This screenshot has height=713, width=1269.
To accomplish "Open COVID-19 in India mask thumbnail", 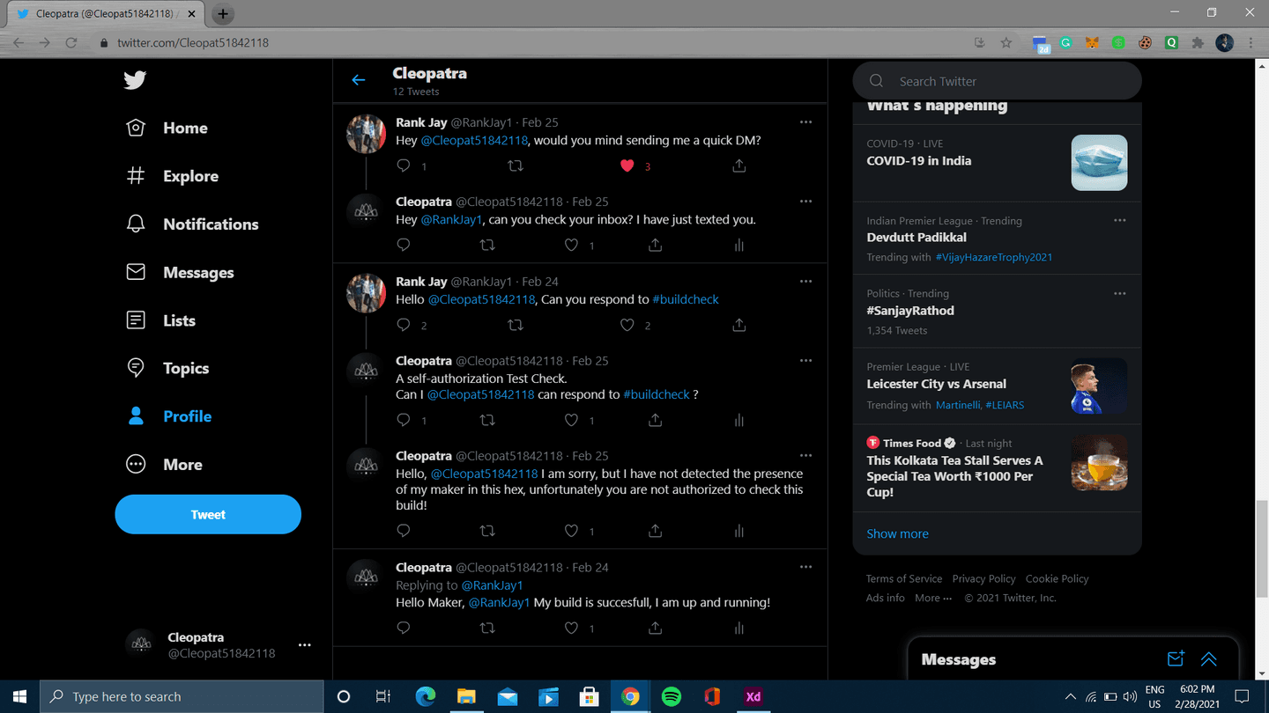I will click(x=1099, y=162).
